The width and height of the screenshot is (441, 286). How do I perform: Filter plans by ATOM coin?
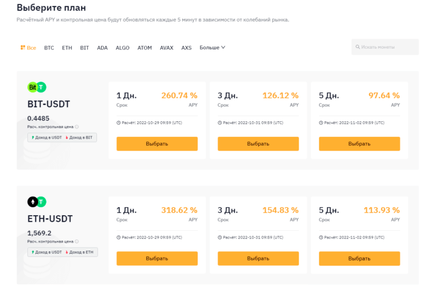click(144, 48)
